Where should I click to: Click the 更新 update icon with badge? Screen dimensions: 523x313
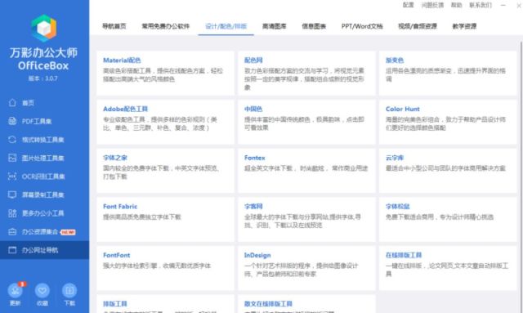(16, 291)
